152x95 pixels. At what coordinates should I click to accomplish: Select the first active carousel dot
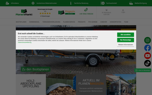click(x=70, y=72)
